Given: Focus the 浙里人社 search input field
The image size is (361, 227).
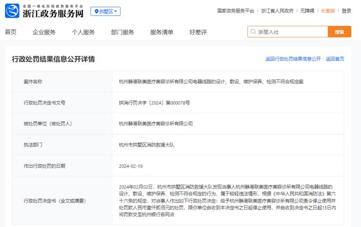Looking at the screenshot, I should tap(288, 31).
